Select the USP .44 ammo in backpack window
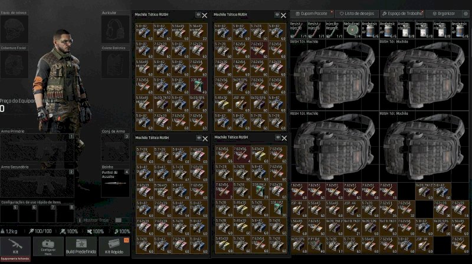Image resolution: width=472 pixels, height=264 pixels. point(241,104)
